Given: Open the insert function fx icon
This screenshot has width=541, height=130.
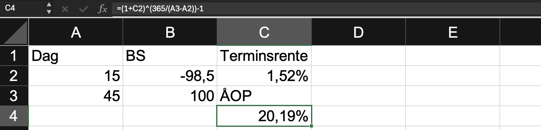Looking at the screenshot, I should 103,9.
